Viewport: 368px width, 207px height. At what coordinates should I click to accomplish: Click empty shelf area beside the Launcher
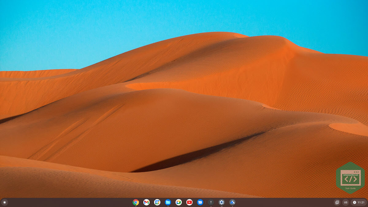pyautogui.click(x=61, y=202)
